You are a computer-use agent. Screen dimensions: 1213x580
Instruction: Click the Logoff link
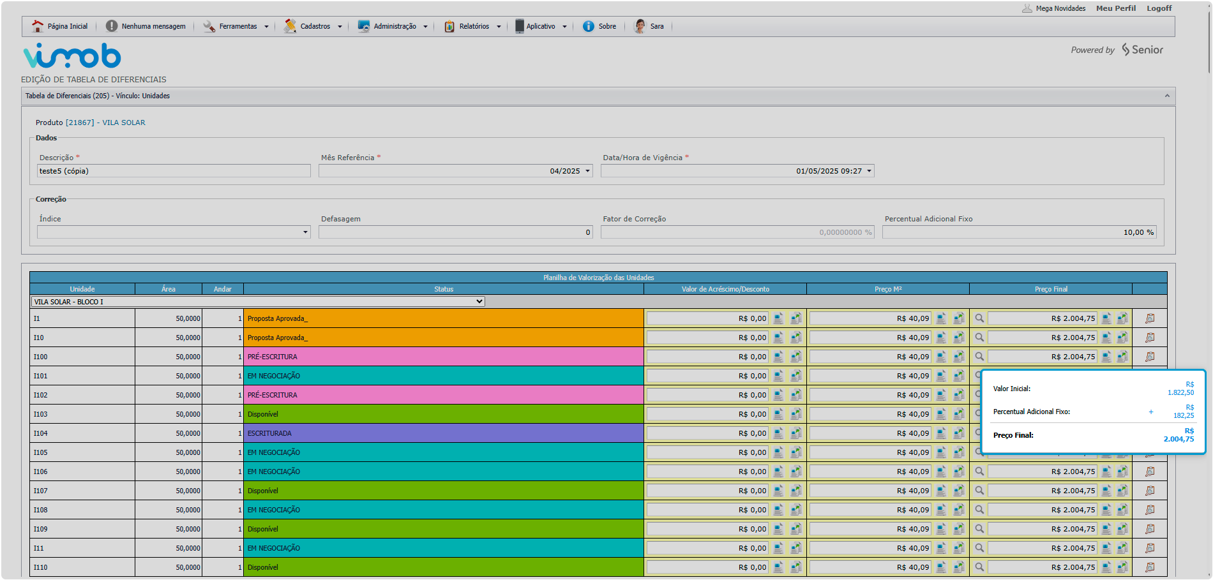1159,8
